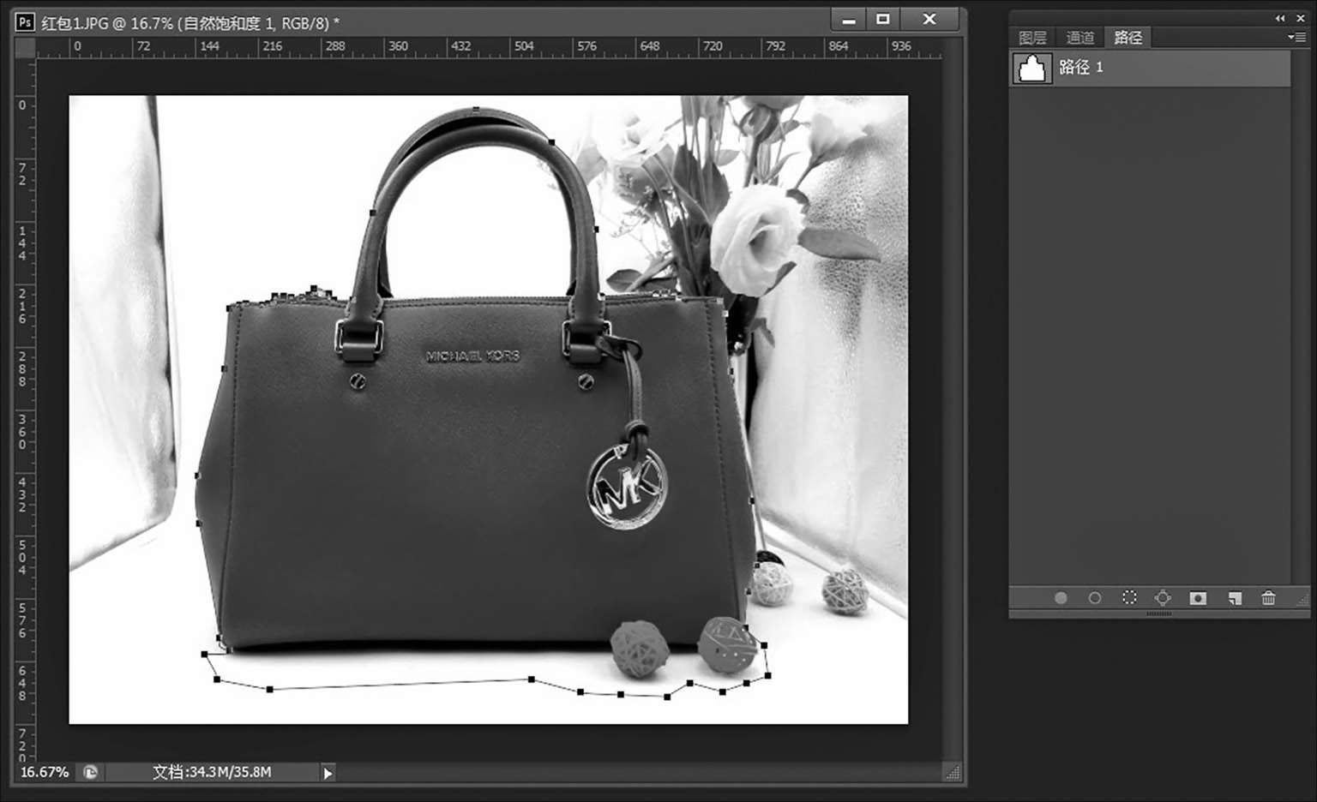
Task: Open the Paths panel flyout menu
Action: click(1296, 37)
